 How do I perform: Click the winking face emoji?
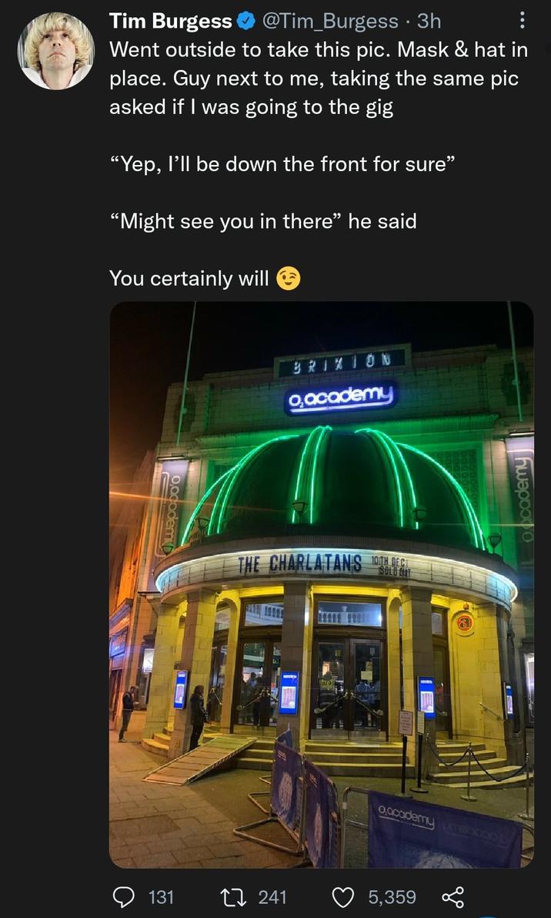288,279
